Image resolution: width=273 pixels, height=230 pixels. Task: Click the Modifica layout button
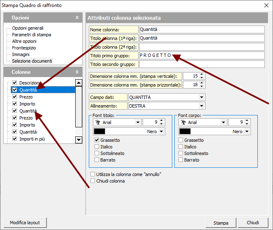point(25,223)
